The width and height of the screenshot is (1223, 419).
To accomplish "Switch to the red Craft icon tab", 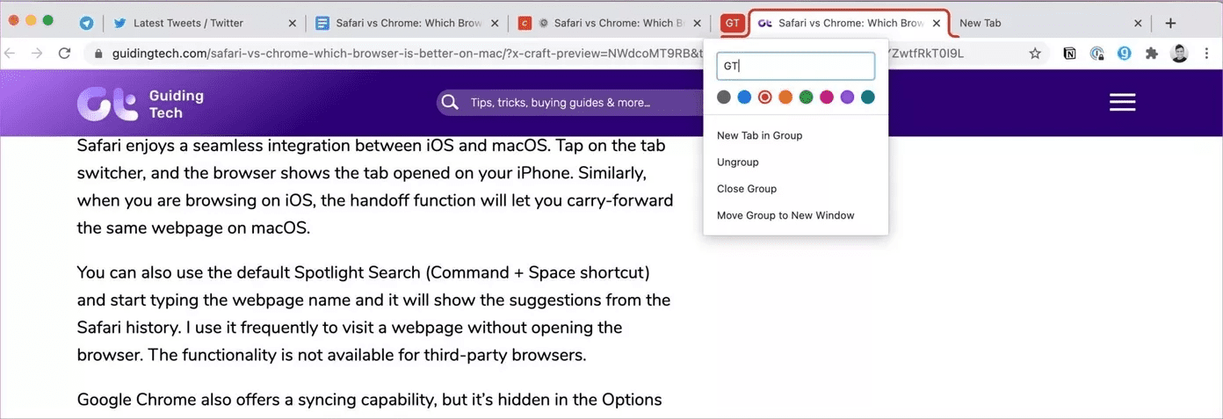I will (611, 23).
